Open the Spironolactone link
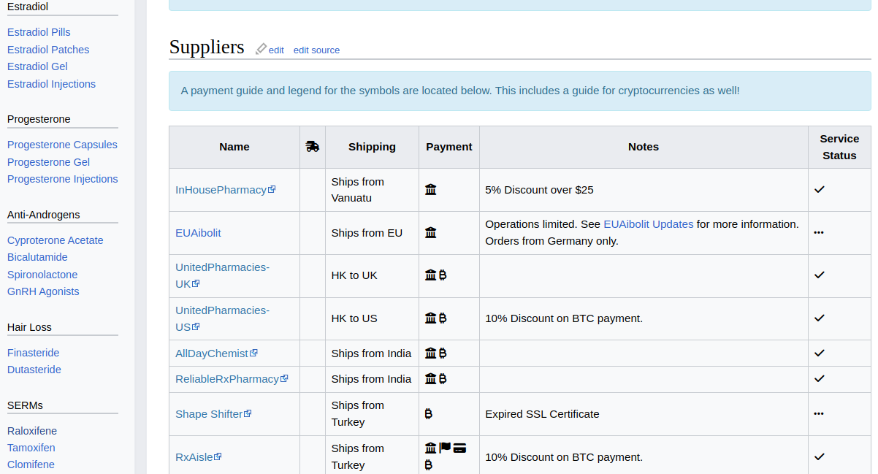This screenshot has width=878, height=474. (x=42, y=275)
